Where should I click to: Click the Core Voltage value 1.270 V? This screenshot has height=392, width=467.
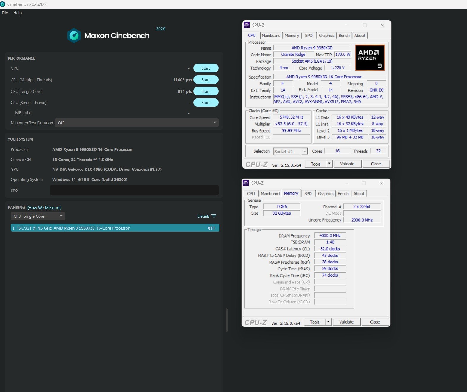coord(337,68)
